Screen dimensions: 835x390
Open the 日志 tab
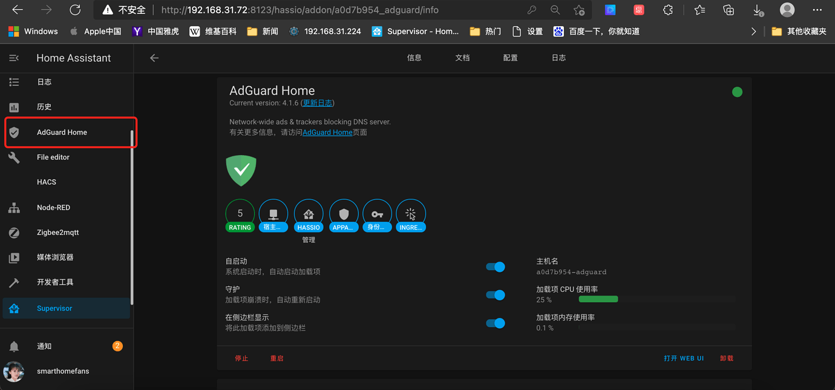pyautogui.click(x=558, y=58)
